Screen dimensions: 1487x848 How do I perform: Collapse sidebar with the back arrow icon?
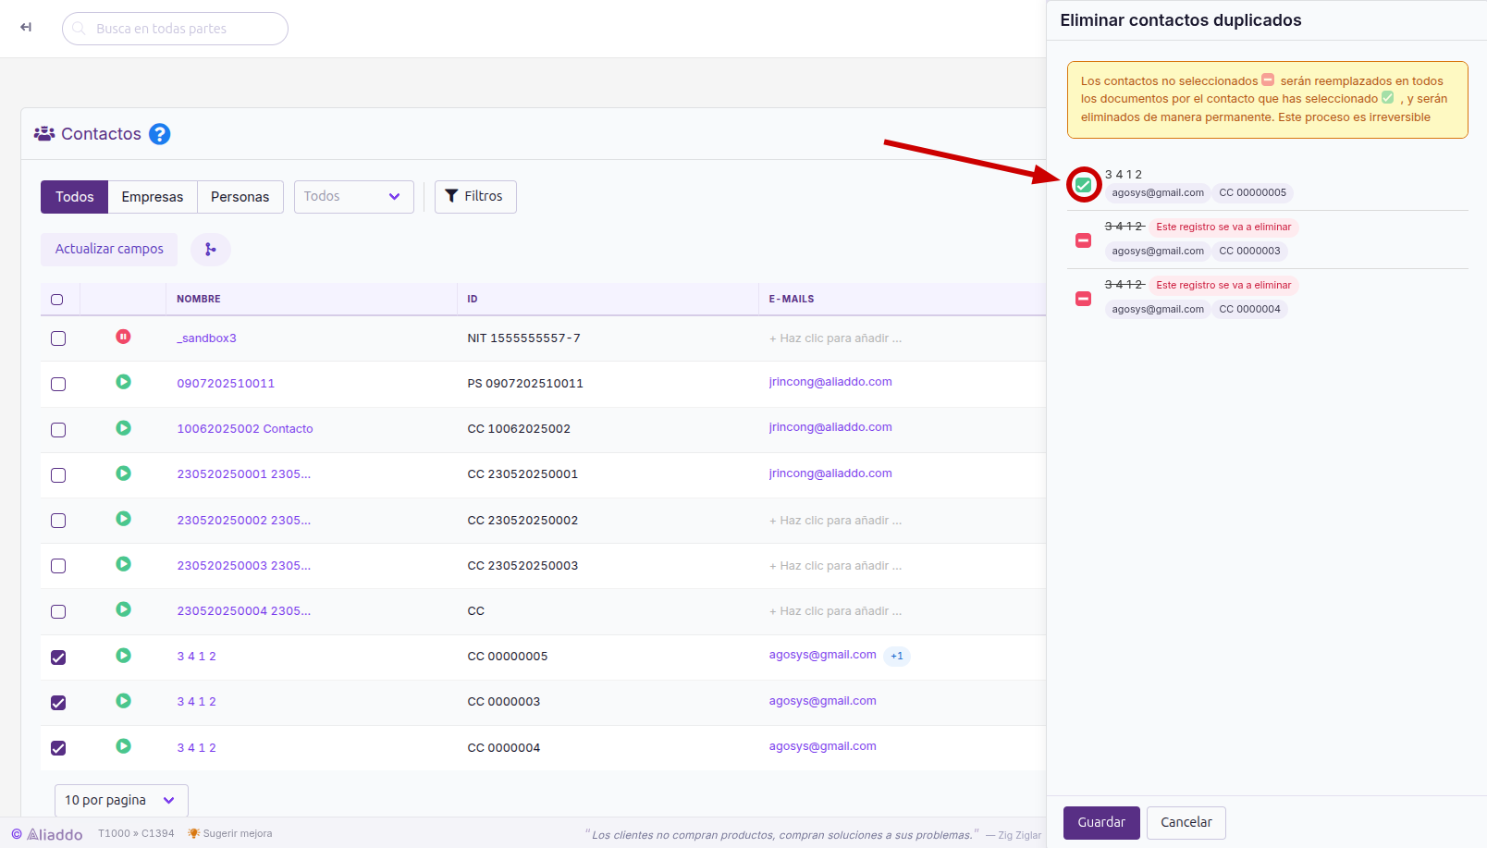click(x=26, y=28)
